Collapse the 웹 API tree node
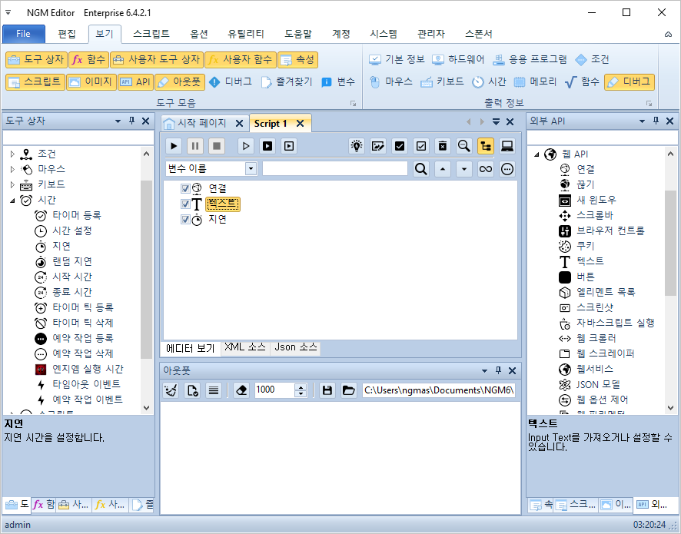This screenshot has height=534, width=681. (536, 154)
